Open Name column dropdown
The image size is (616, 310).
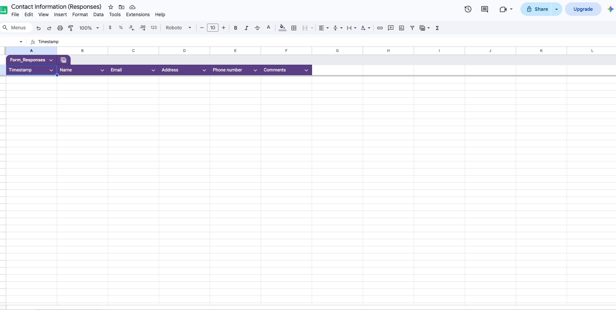click(102, 70)
